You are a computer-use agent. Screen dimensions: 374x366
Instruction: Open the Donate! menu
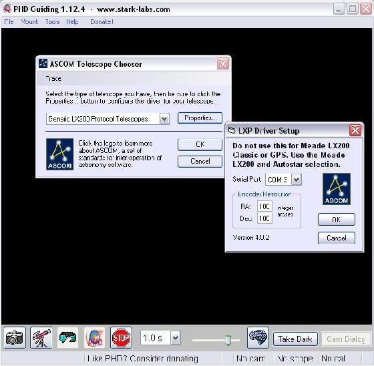(102, 22)
